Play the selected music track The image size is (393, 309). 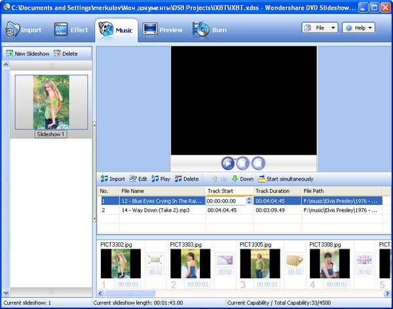tap(161, 179)
